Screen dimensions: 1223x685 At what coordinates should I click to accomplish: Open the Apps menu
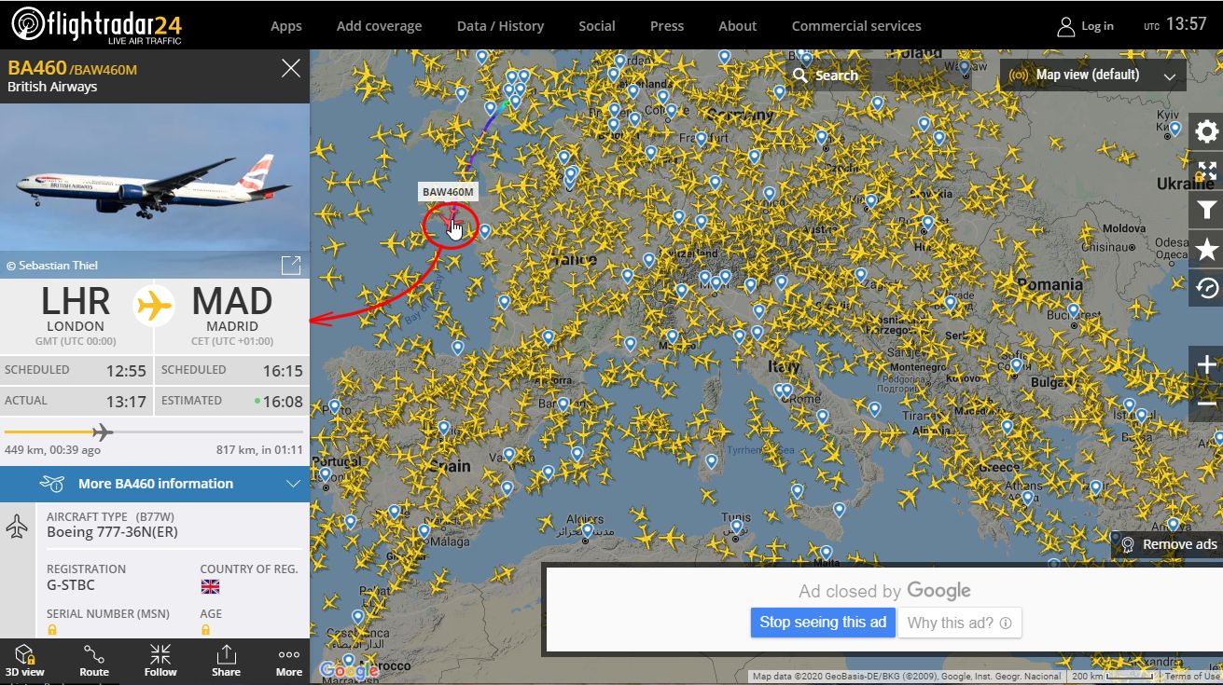click(286, 26)
